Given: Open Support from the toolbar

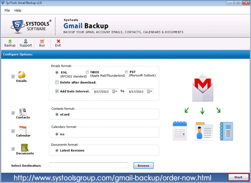Looking at the screenshot, I should coord(26,43).
